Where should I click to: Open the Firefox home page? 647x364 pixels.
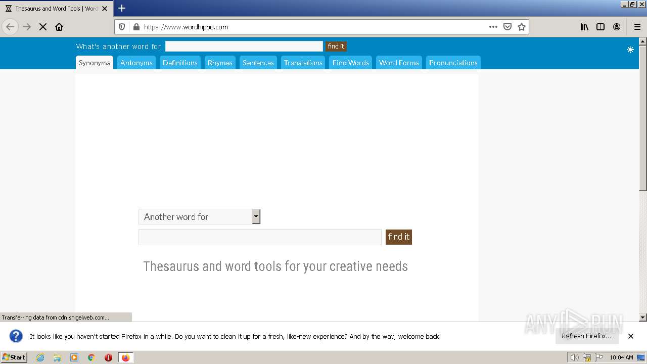[x=59, y=27]
